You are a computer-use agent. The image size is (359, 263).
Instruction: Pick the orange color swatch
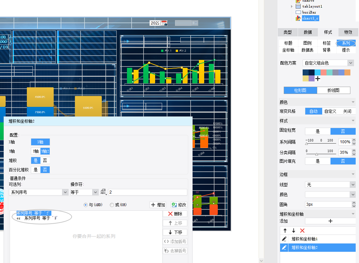[347, 72]
